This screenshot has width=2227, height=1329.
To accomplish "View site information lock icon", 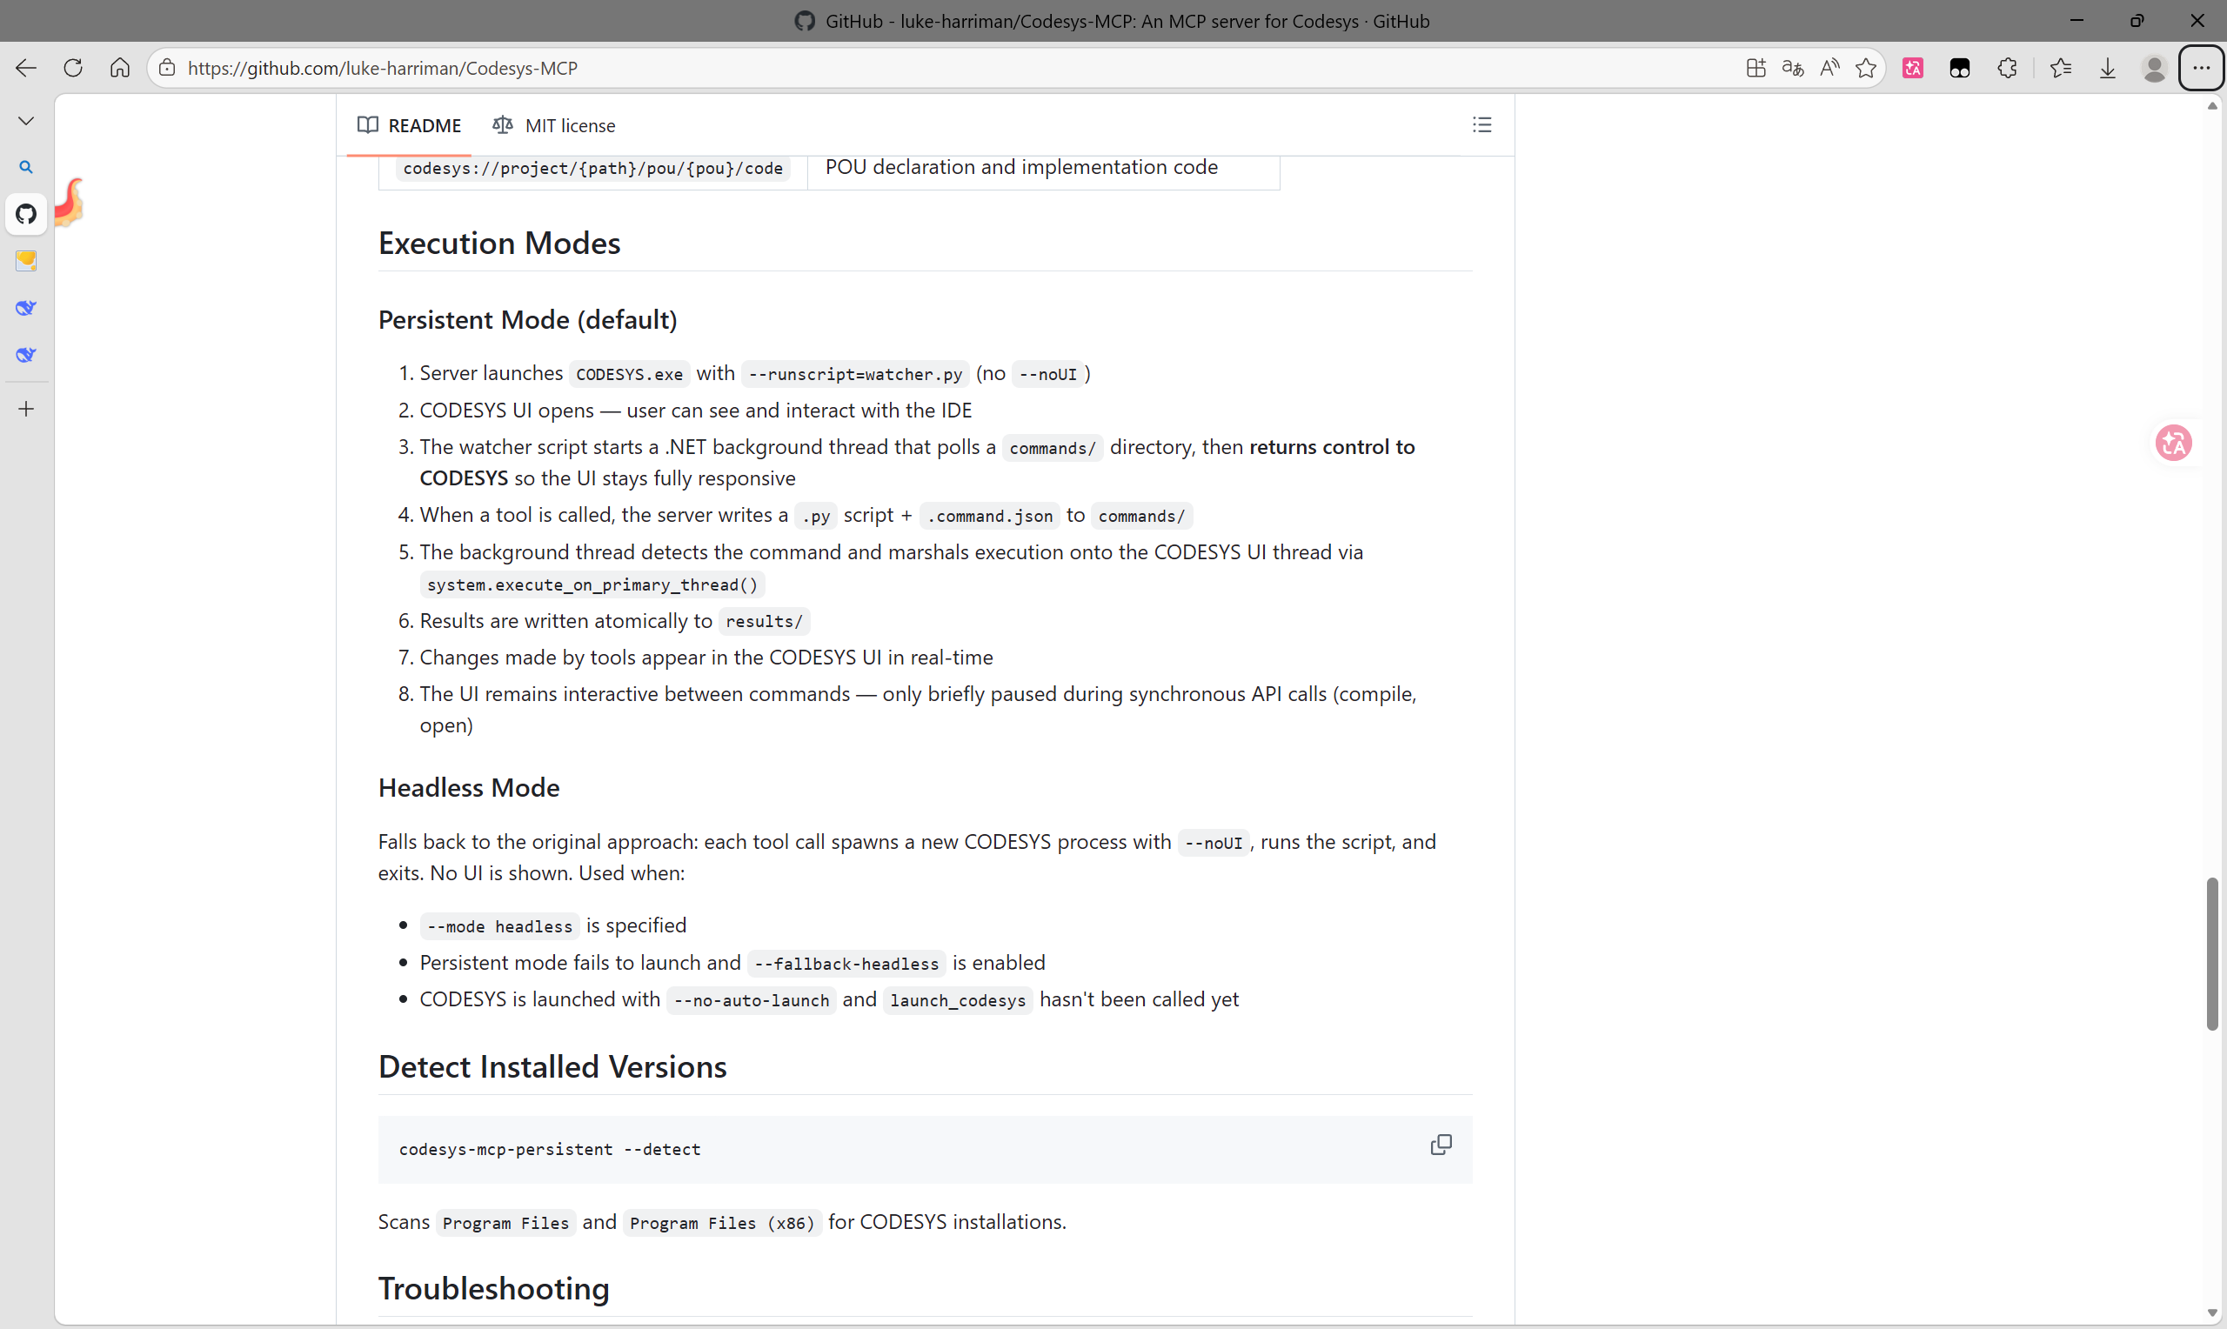I will [167, 68].
